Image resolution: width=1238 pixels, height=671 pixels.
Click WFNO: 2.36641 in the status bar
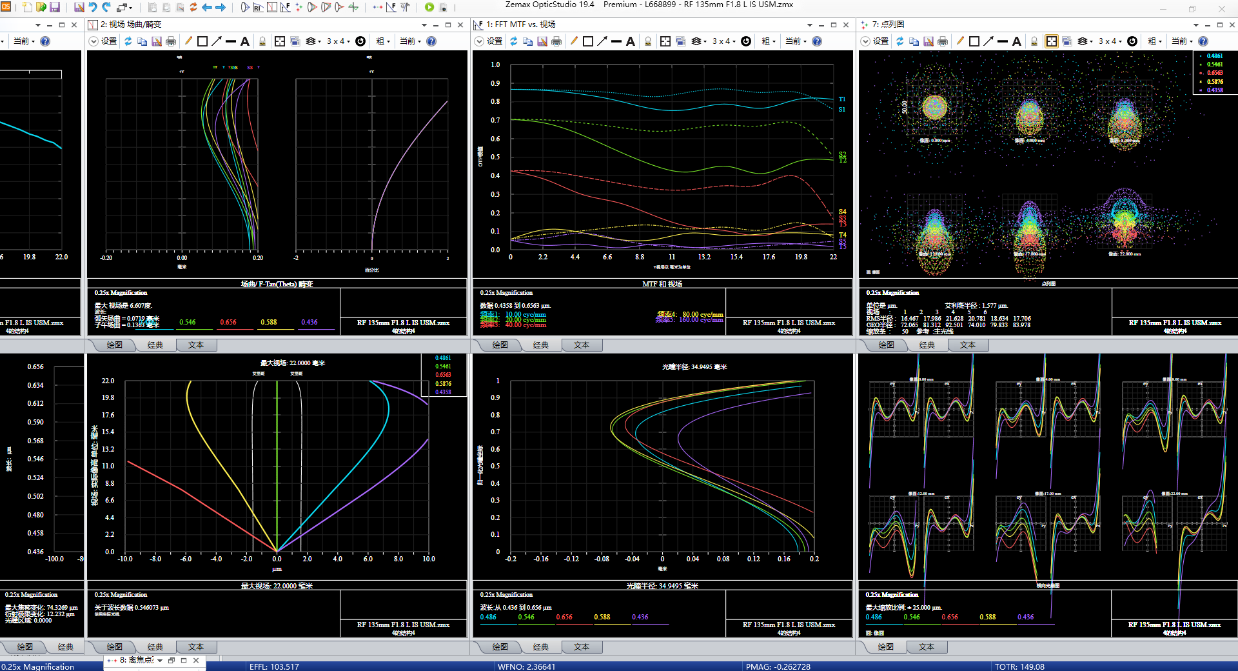click(526, 666)
